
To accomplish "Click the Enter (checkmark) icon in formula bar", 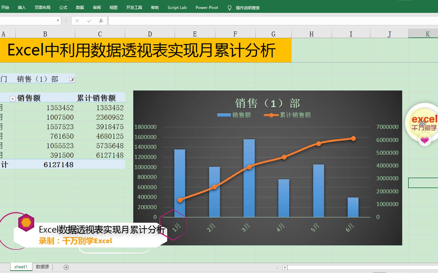I will pos(89,21).
